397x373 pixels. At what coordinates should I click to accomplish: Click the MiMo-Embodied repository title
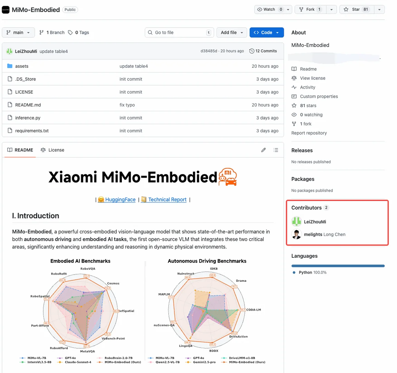click(36, 10)
